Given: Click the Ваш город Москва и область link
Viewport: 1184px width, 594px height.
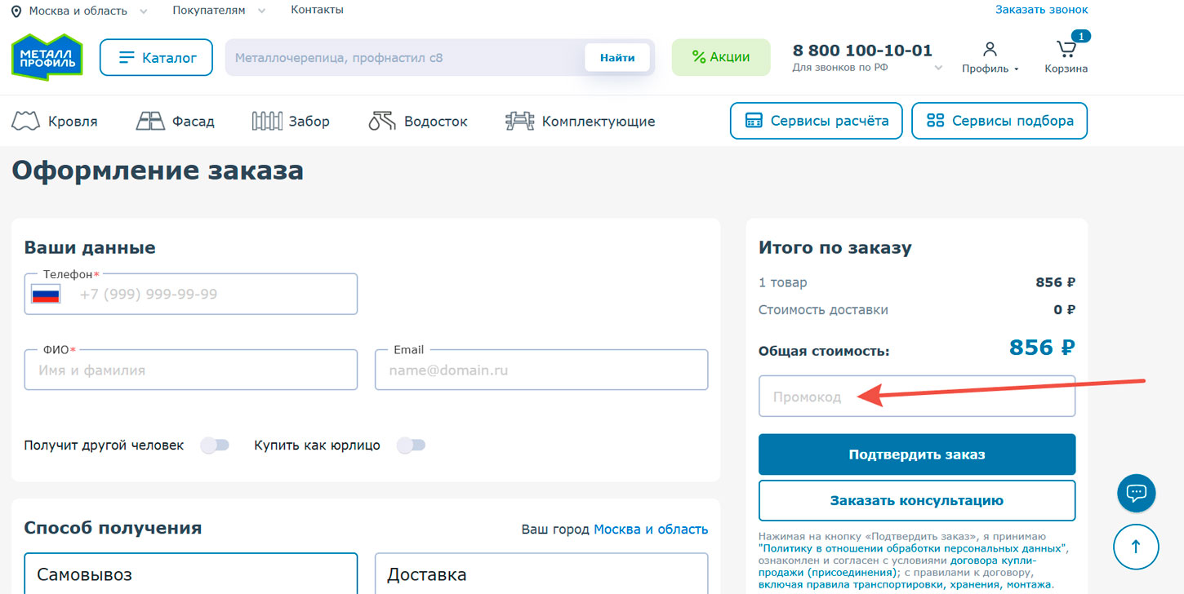Looking at the screenshot, I should coord(651,530).
